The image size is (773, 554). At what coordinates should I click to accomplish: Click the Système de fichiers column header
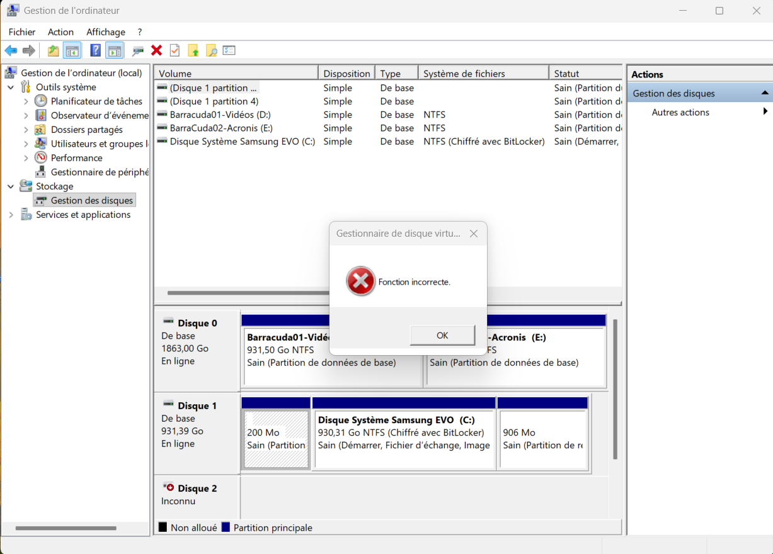pos(484,74)
